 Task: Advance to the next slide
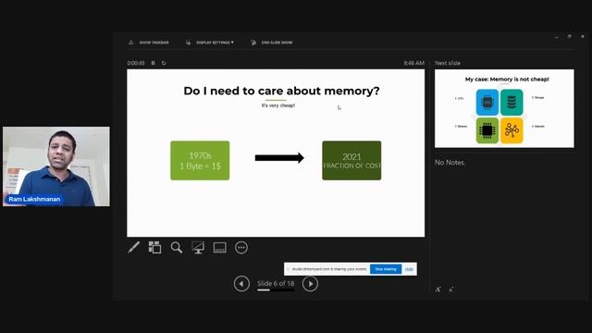click(310, 284)
